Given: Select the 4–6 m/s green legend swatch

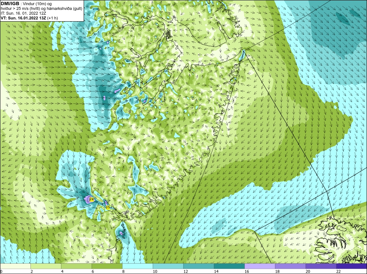Looking at the screenshot, I should click(76, 266).
